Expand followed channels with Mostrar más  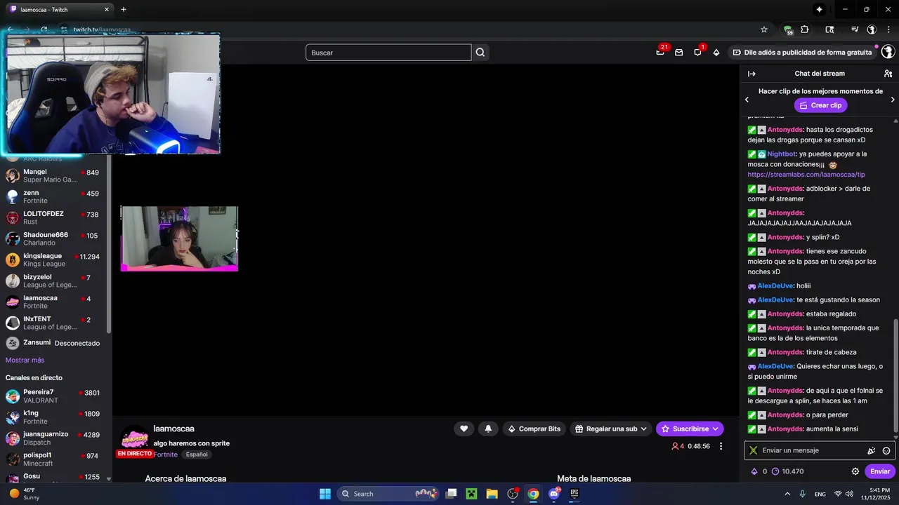[x=25, y=360]
